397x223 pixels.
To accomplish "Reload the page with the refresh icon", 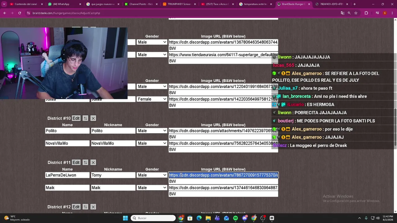I will [x=20, y=13].
